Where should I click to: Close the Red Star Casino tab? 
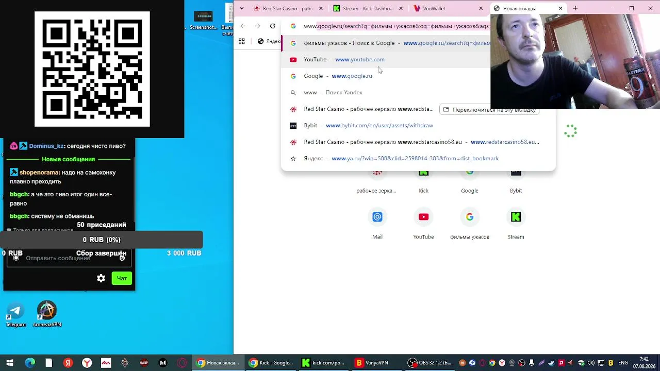[x=321, y=8]
